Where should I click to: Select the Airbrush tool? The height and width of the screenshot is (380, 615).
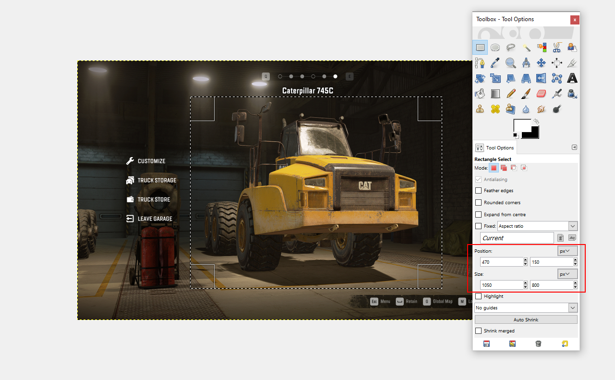[557, 93]
